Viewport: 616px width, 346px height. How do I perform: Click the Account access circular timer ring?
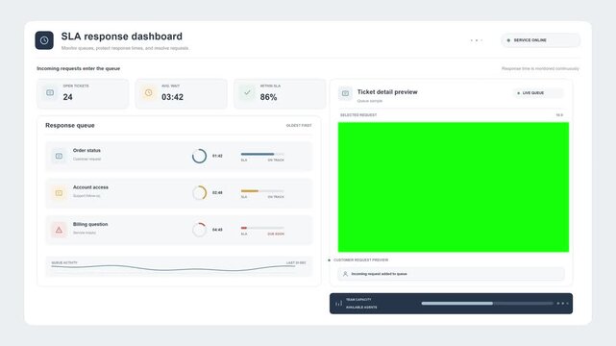click(x=199, y=193)
